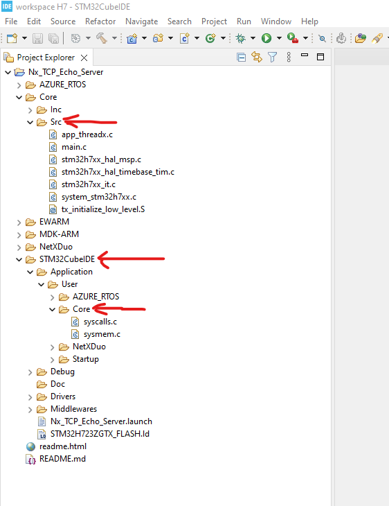Viewport: 389px width, 506px height.
Task: Select the Project Explorer tab
Action: click(46, 58)
